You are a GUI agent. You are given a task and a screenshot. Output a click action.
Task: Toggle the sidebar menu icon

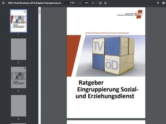point(3,3)
